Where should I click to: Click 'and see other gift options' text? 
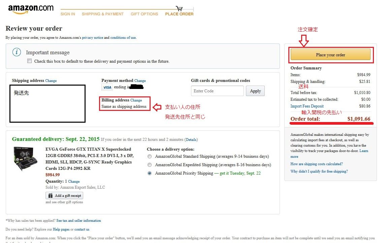click(x=64, y=202)
